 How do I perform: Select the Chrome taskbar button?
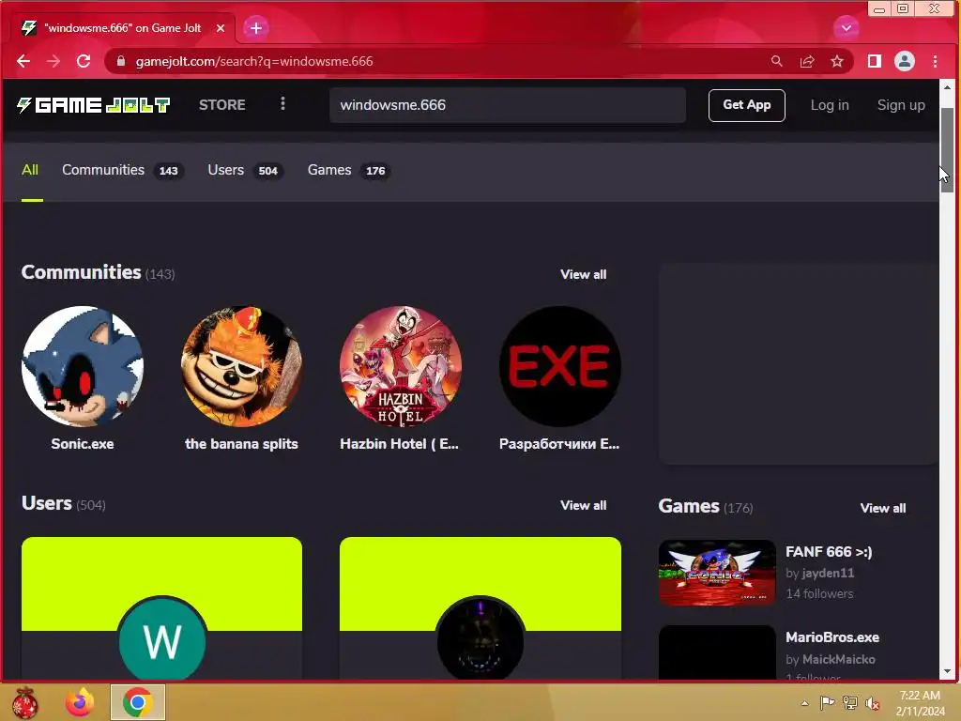click(x=137, y=702)
